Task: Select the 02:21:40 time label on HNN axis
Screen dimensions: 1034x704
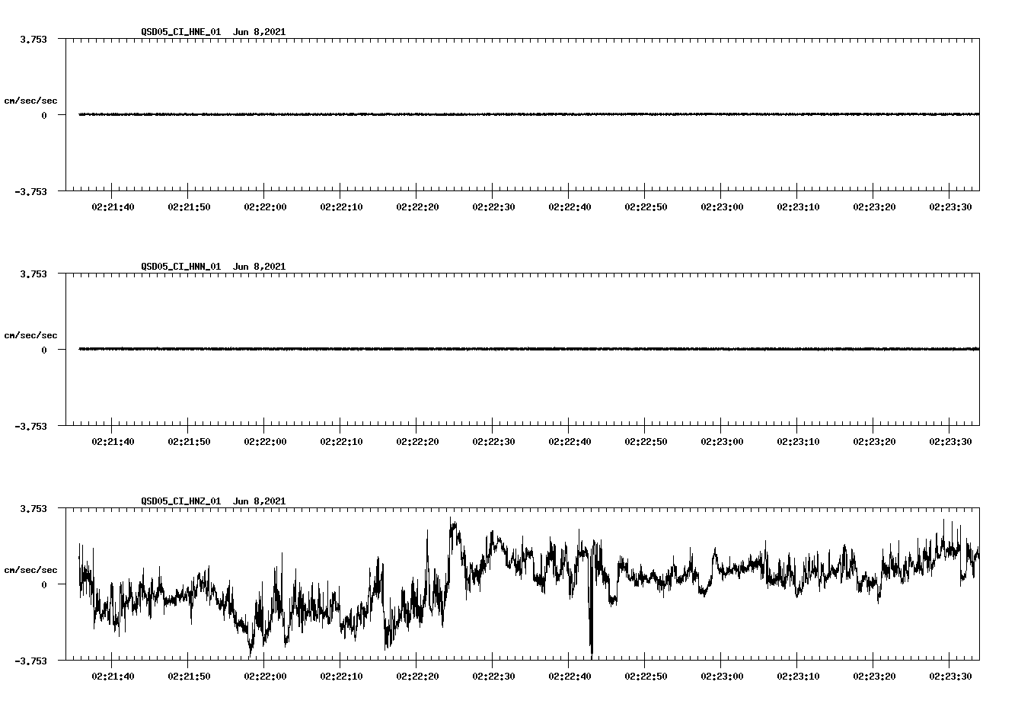Action: [x=113, y=442]
